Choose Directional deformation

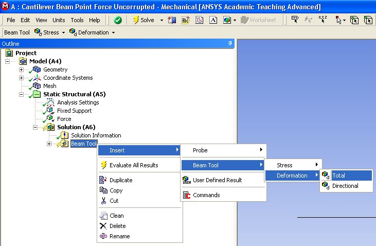pos(347,186)
